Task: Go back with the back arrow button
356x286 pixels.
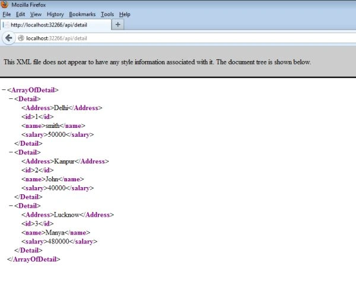Action: pyautogui.click(x=9, y=38)
